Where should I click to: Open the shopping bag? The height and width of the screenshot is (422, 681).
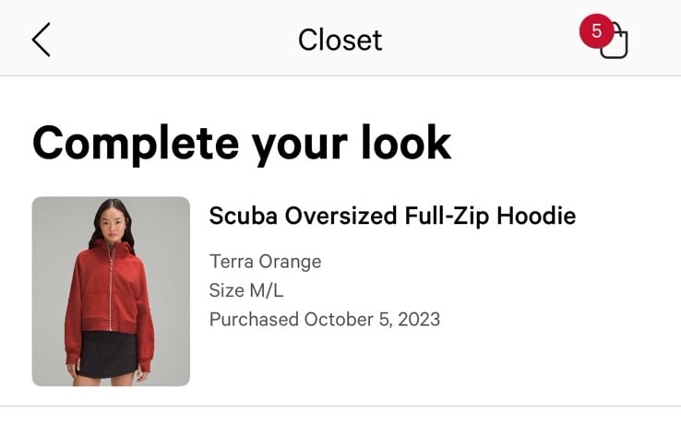pyautogui.click(x=614, y=42)
